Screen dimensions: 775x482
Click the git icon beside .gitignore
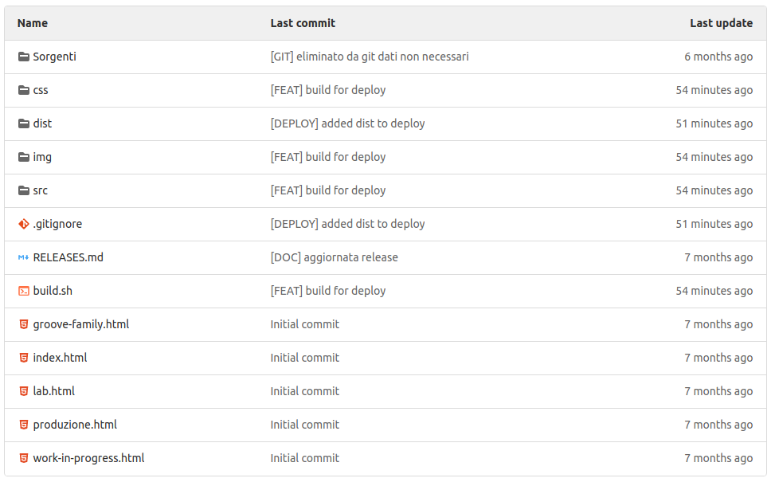(x=24, y=224)
